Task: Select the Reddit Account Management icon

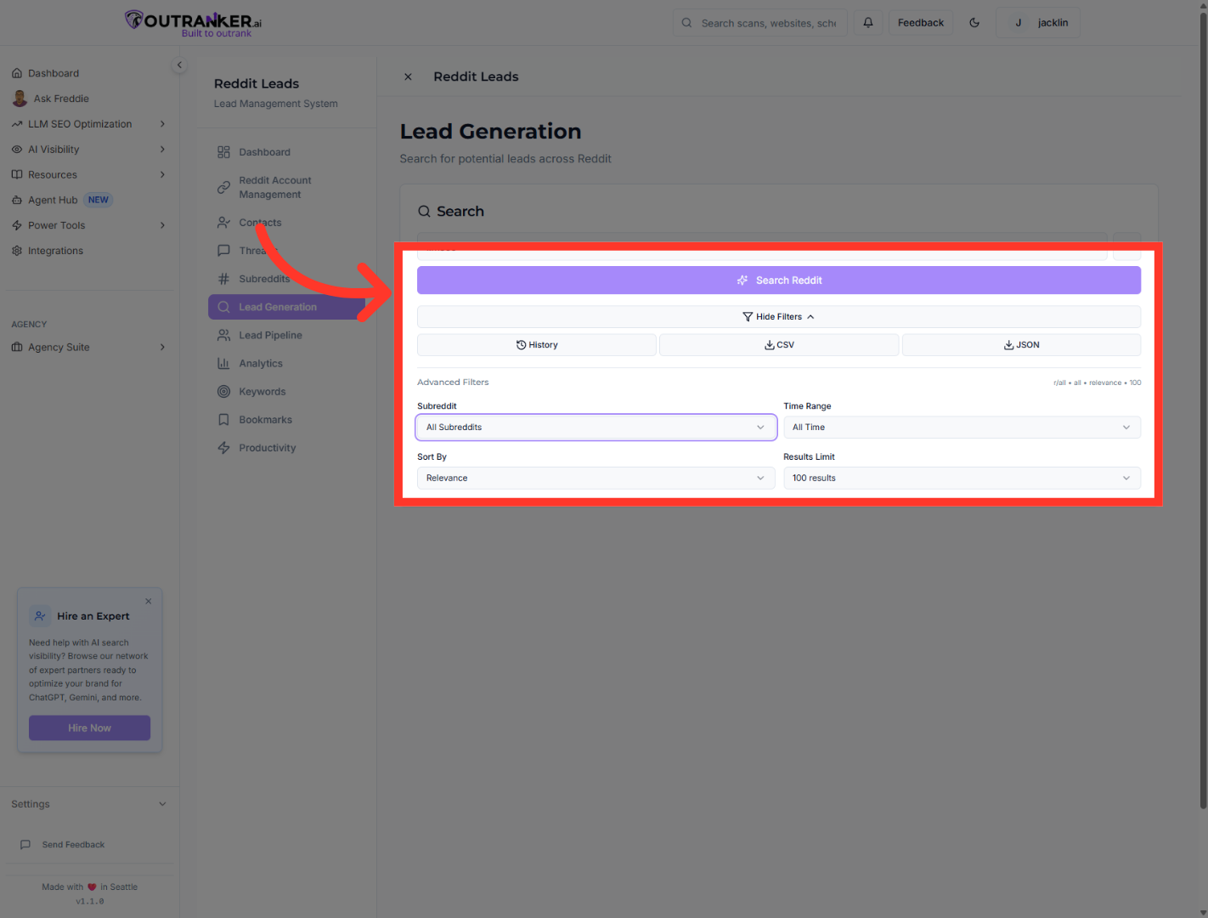Action: click(x=223, y=187)
